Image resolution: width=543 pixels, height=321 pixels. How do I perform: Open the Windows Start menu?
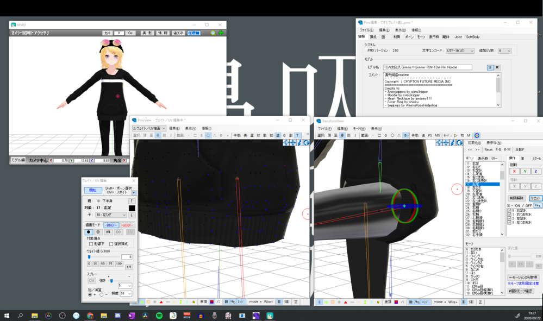(x=7, y=316)
